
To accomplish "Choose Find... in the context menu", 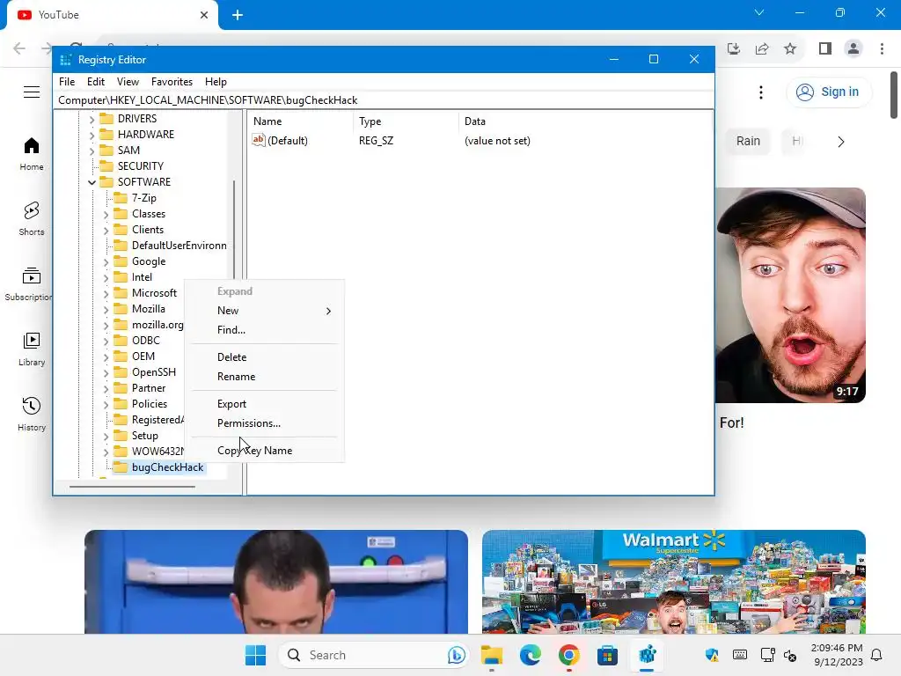I will click(x=265, y=330).
